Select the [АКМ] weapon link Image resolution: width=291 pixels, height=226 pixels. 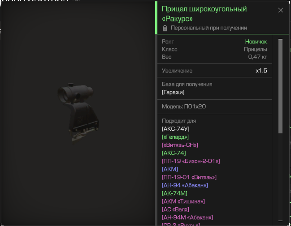click(170, 169)
